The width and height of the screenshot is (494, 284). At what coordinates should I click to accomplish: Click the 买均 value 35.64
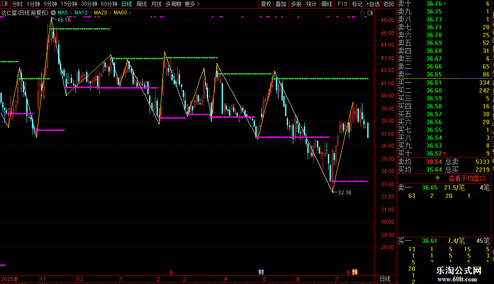click(x=434, y=170)
